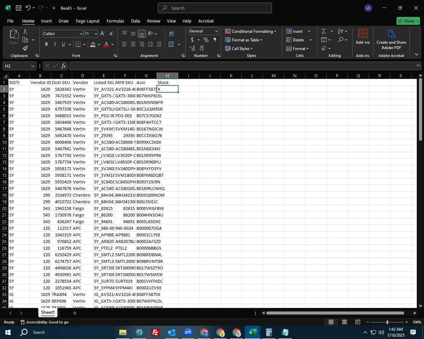
Task: Toggle Bold formatting
Action: click(x=46, y=44)
